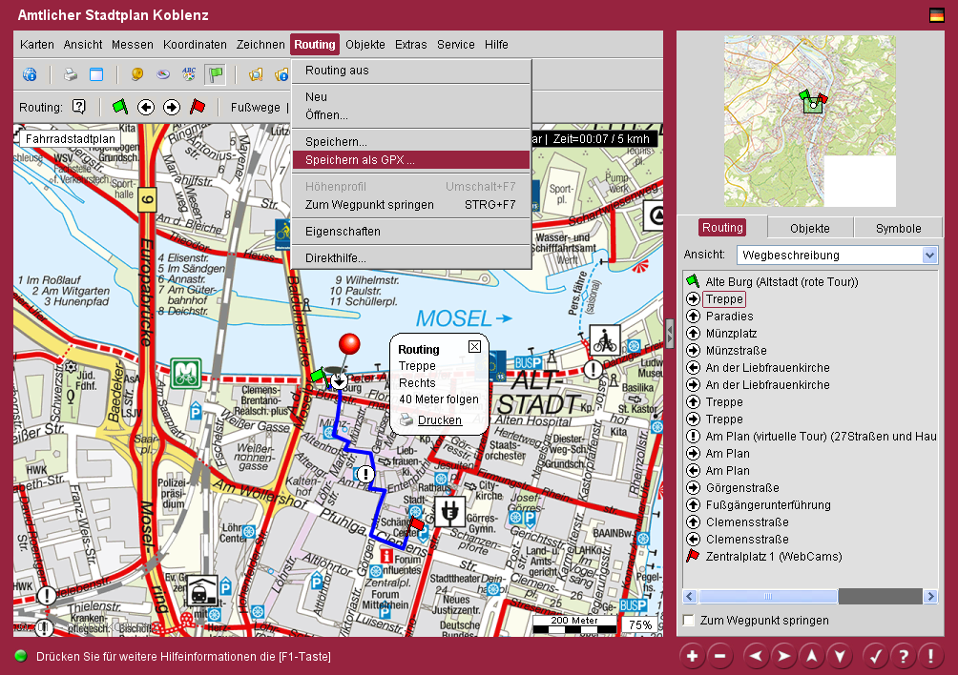This screenshot has width=958, height=675.
Task: Switch to the Objekte tab
Action: coord(809,228)
